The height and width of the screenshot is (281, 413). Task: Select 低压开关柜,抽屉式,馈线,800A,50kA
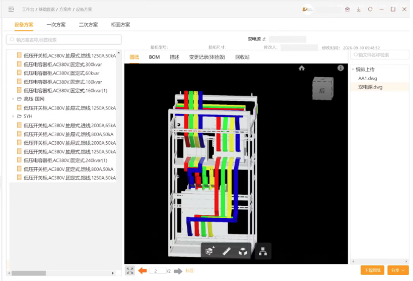pyautogui.click(x=69, y=134)
